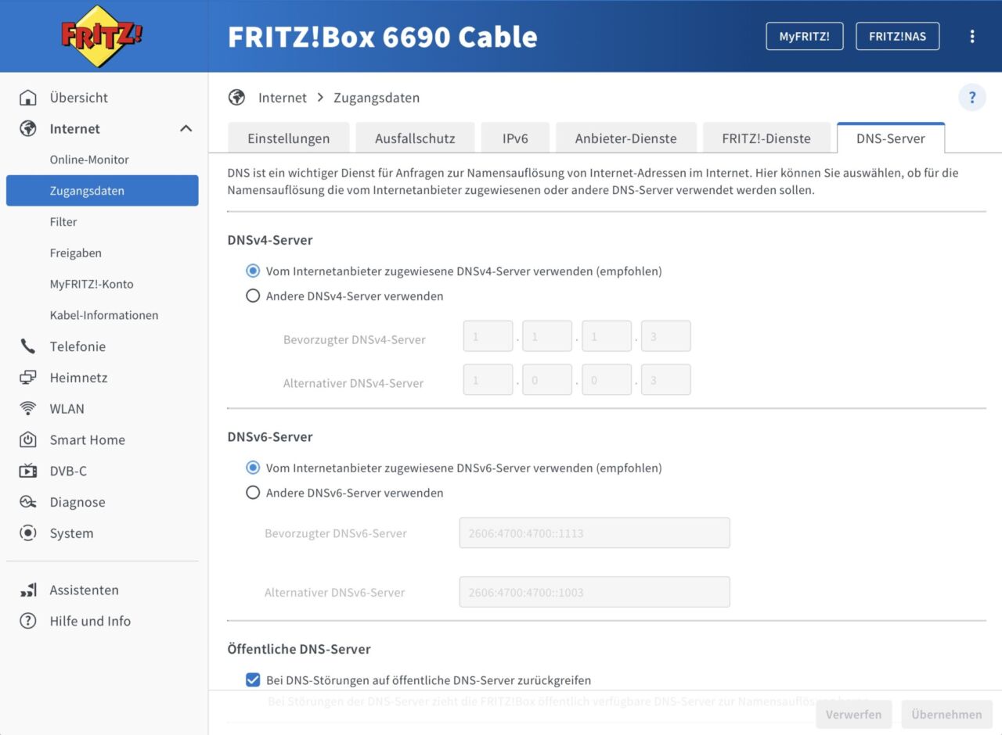Click the Bevorzugter DNSv6-Server input field
Image resolution: width=1002 pixels, height=735 pixels.
pyautogui.click(x=594, y=532)
